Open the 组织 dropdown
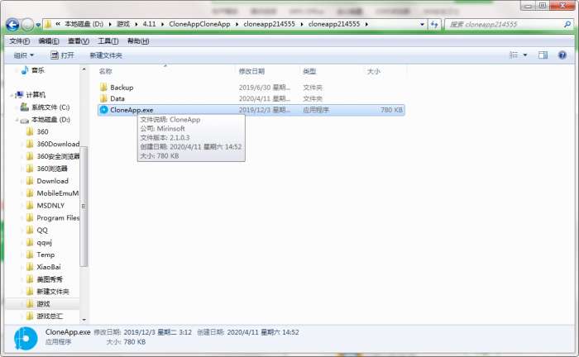 click(24, 55)
